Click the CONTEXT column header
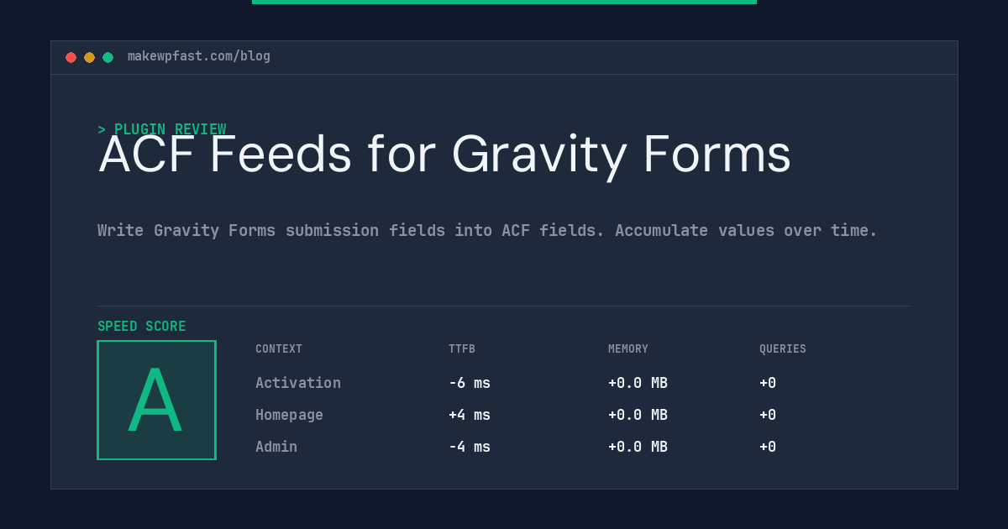The width and height of the screenshot is (1008, 529). pos(279,348)
